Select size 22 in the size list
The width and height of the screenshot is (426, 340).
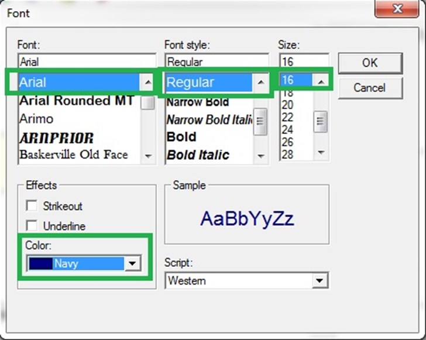point(287,118)
